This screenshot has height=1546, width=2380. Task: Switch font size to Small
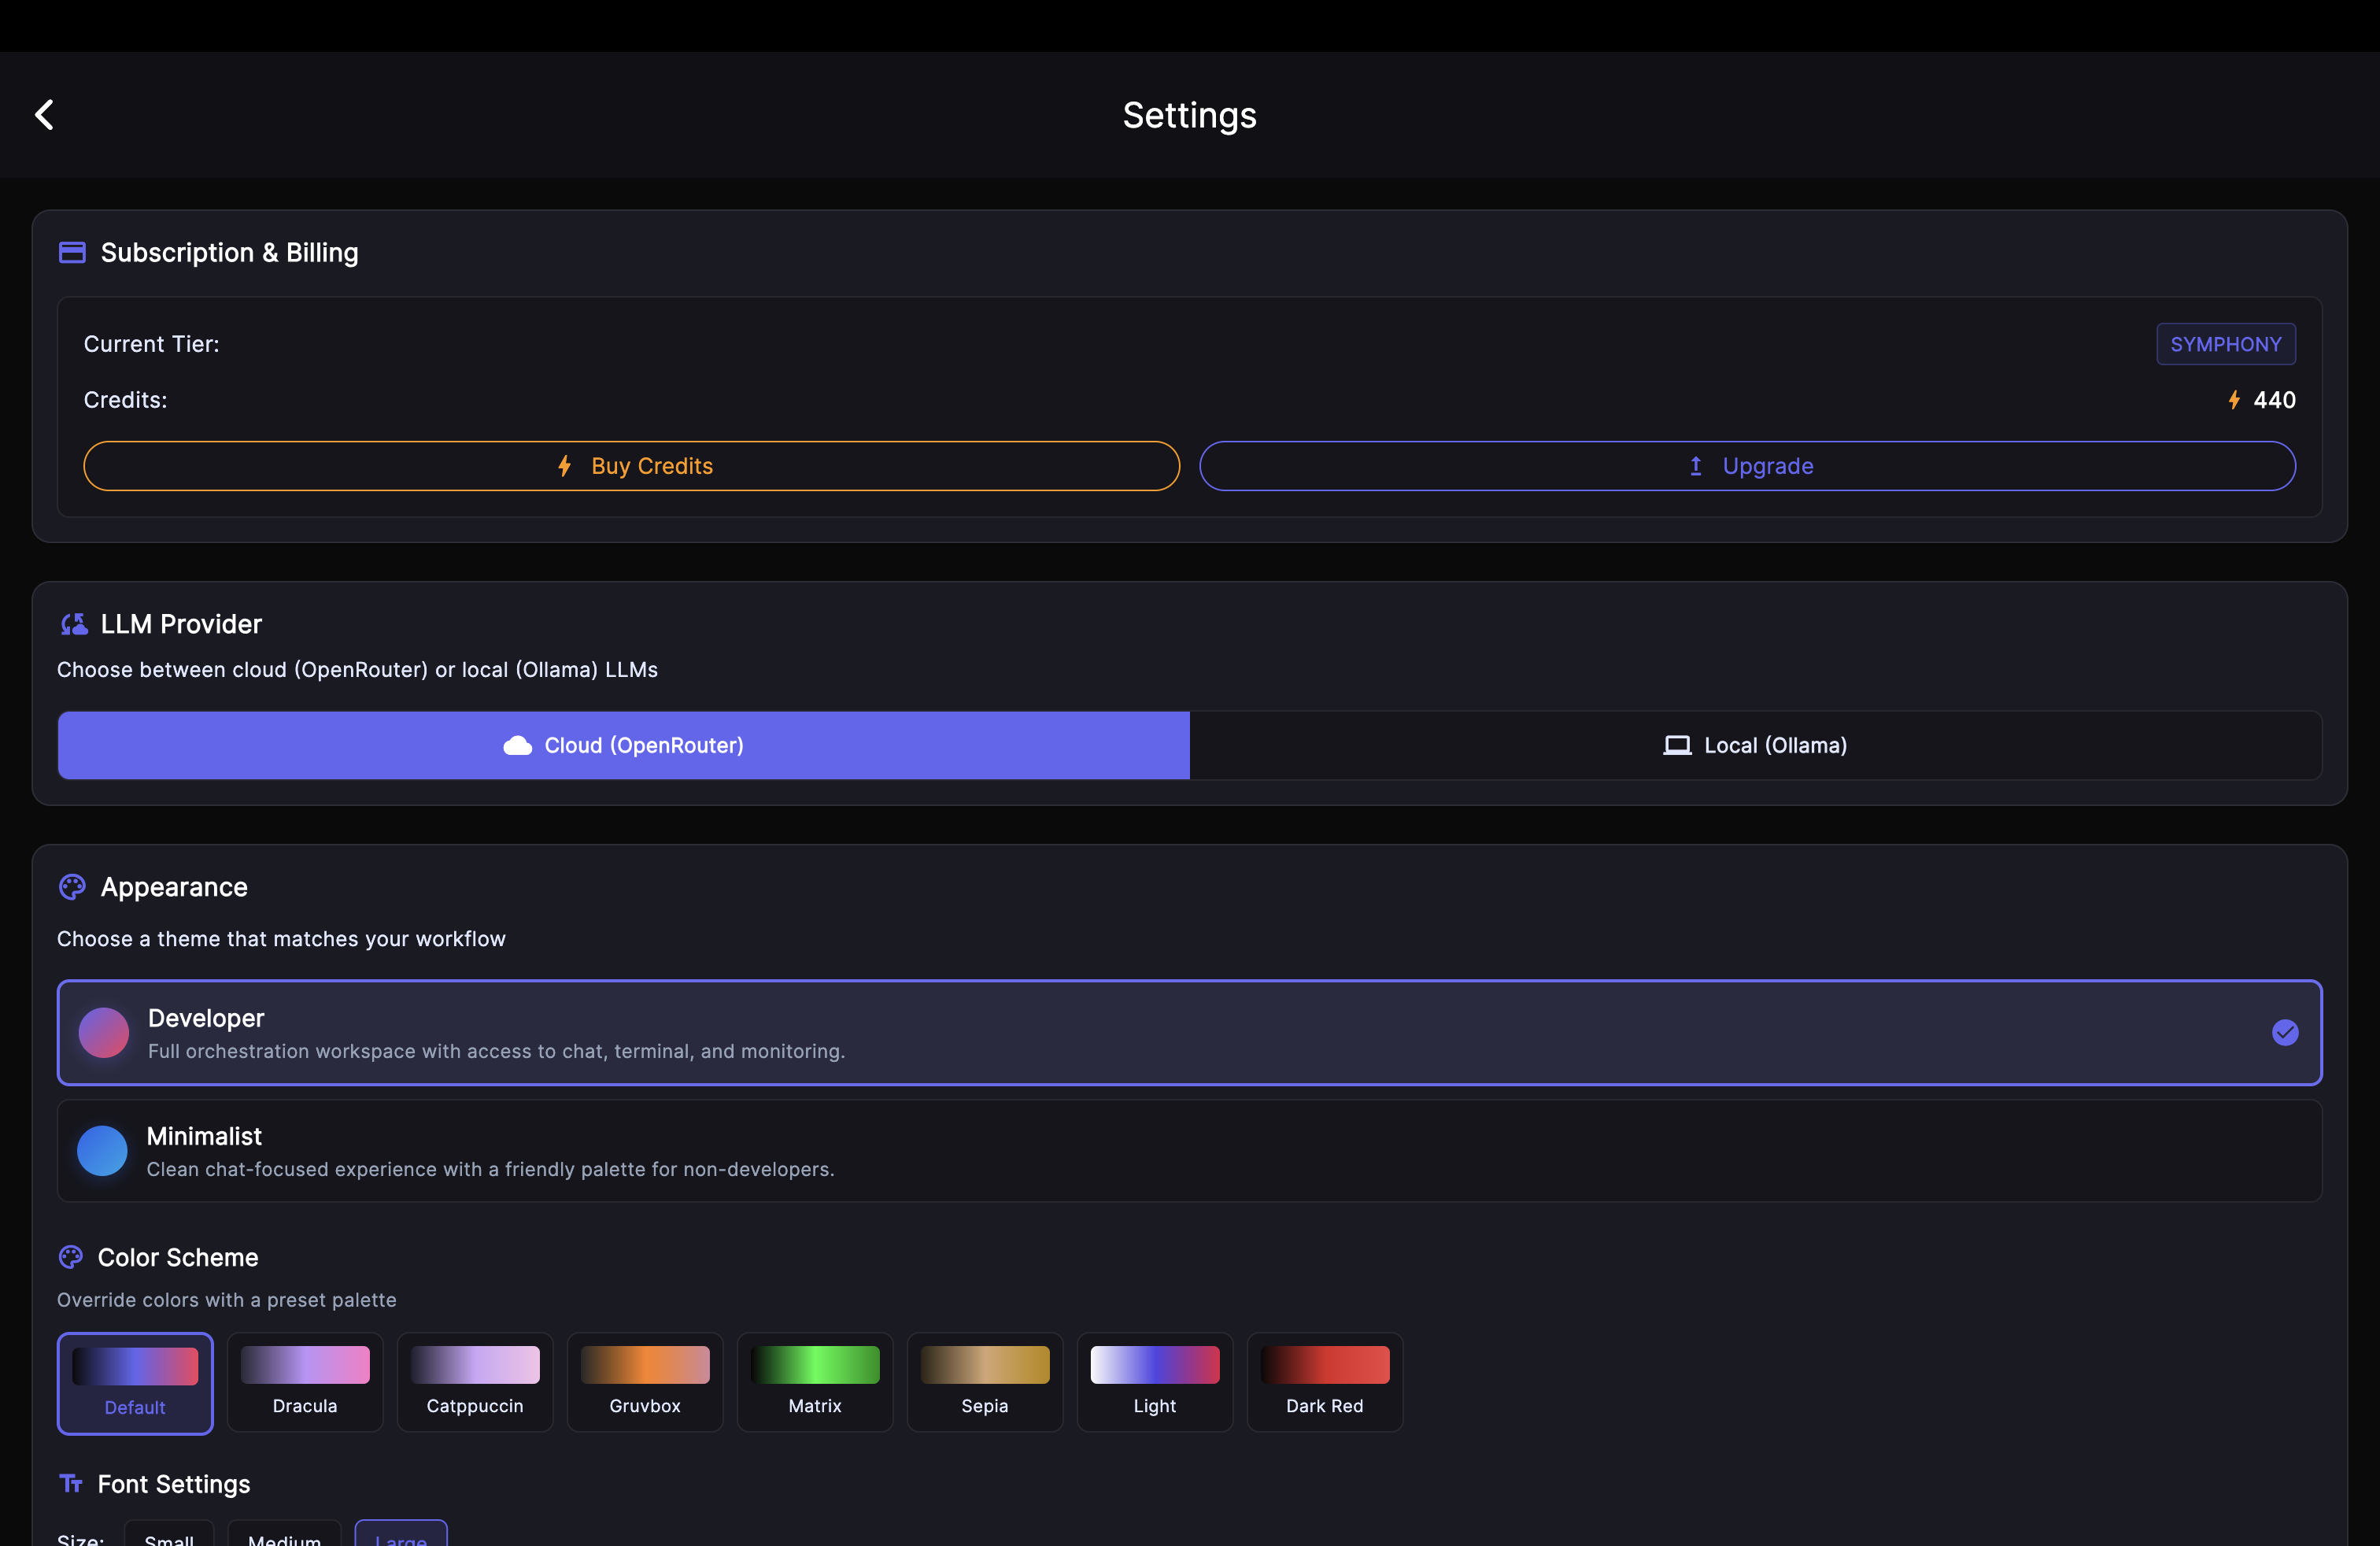pos(169,1539)
